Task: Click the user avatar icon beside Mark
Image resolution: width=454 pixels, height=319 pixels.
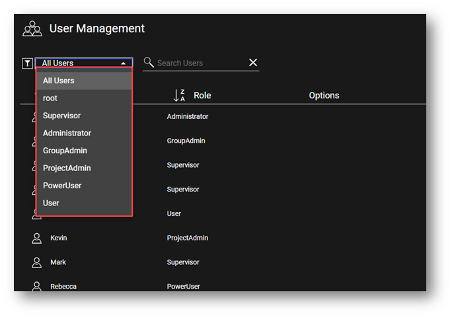Action: tap(37, 263)
